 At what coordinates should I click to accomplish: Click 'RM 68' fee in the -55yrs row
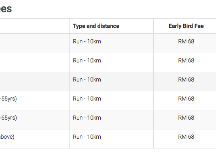[x=186, y=99]
